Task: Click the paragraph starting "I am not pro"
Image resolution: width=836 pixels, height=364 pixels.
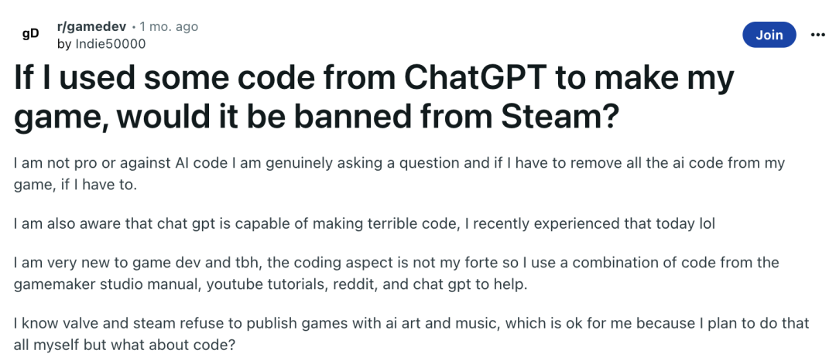Action: click(x=399, y=173)
